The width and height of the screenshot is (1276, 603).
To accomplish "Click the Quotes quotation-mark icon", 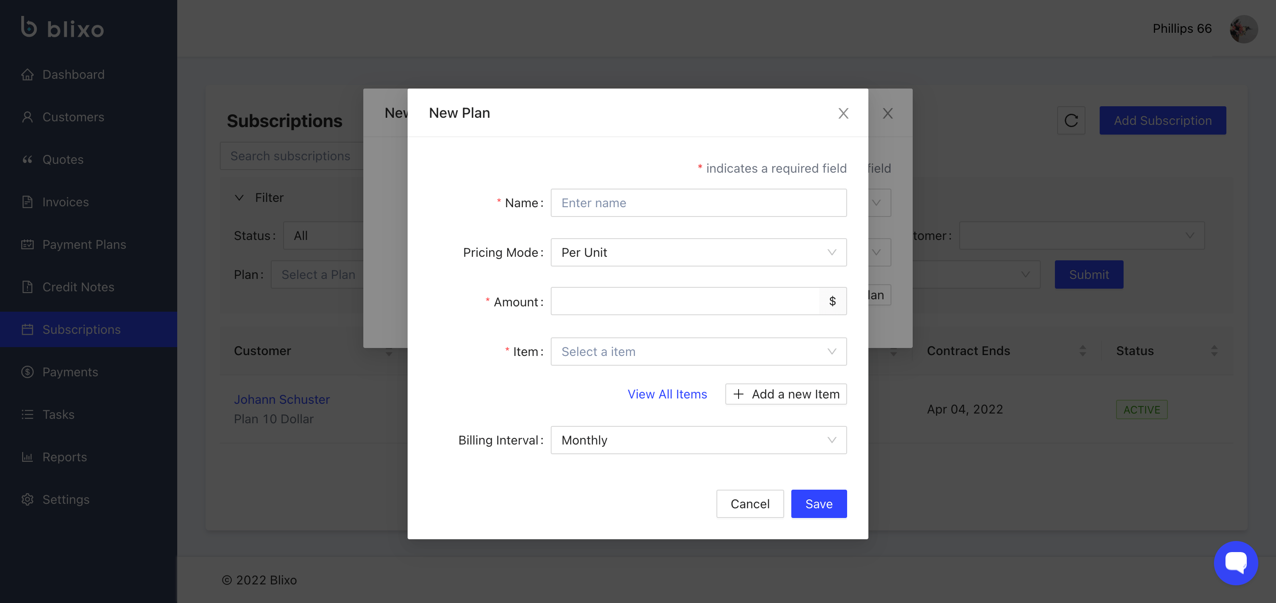I will [27, 159].
